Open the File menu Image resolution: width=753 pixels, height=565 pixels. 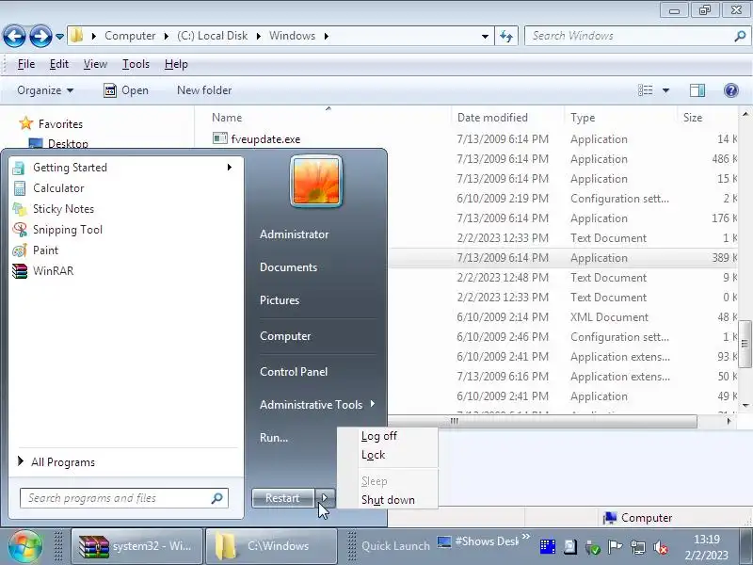pyautogui.click(x=26, y=64)
